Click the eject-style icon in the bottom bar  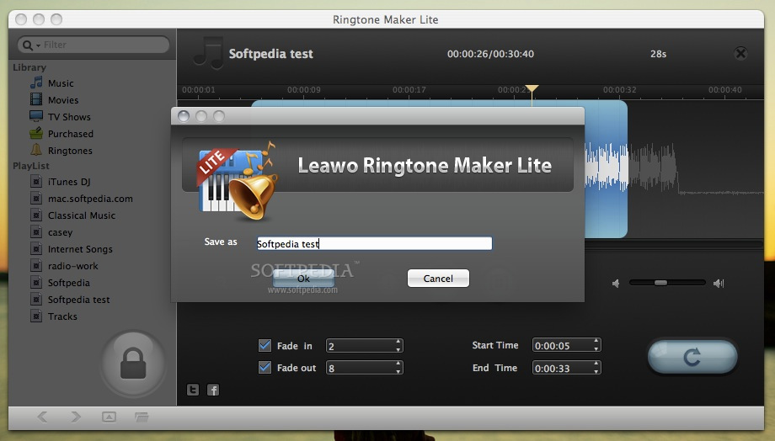[x=109, y=417]
